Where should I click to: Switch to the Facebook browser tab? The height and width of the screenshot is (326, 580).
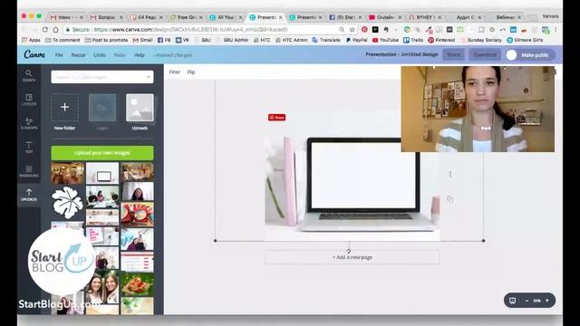click(x=345, y=17)
